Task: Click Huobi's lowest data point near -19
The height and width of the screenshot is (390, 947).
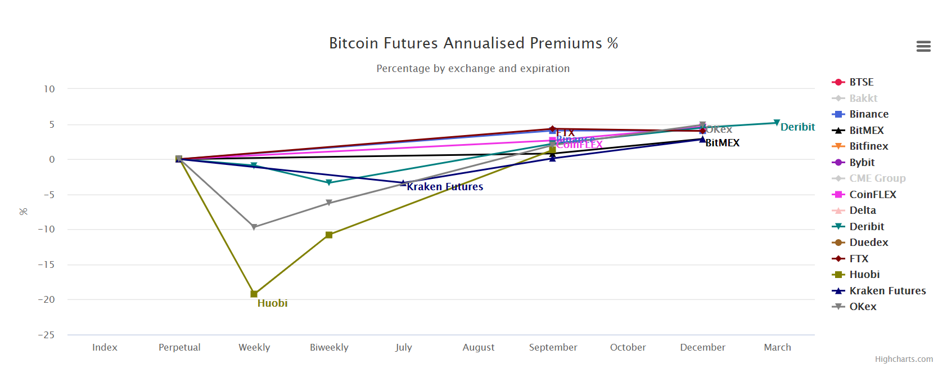Action: [x=254, y=293]
